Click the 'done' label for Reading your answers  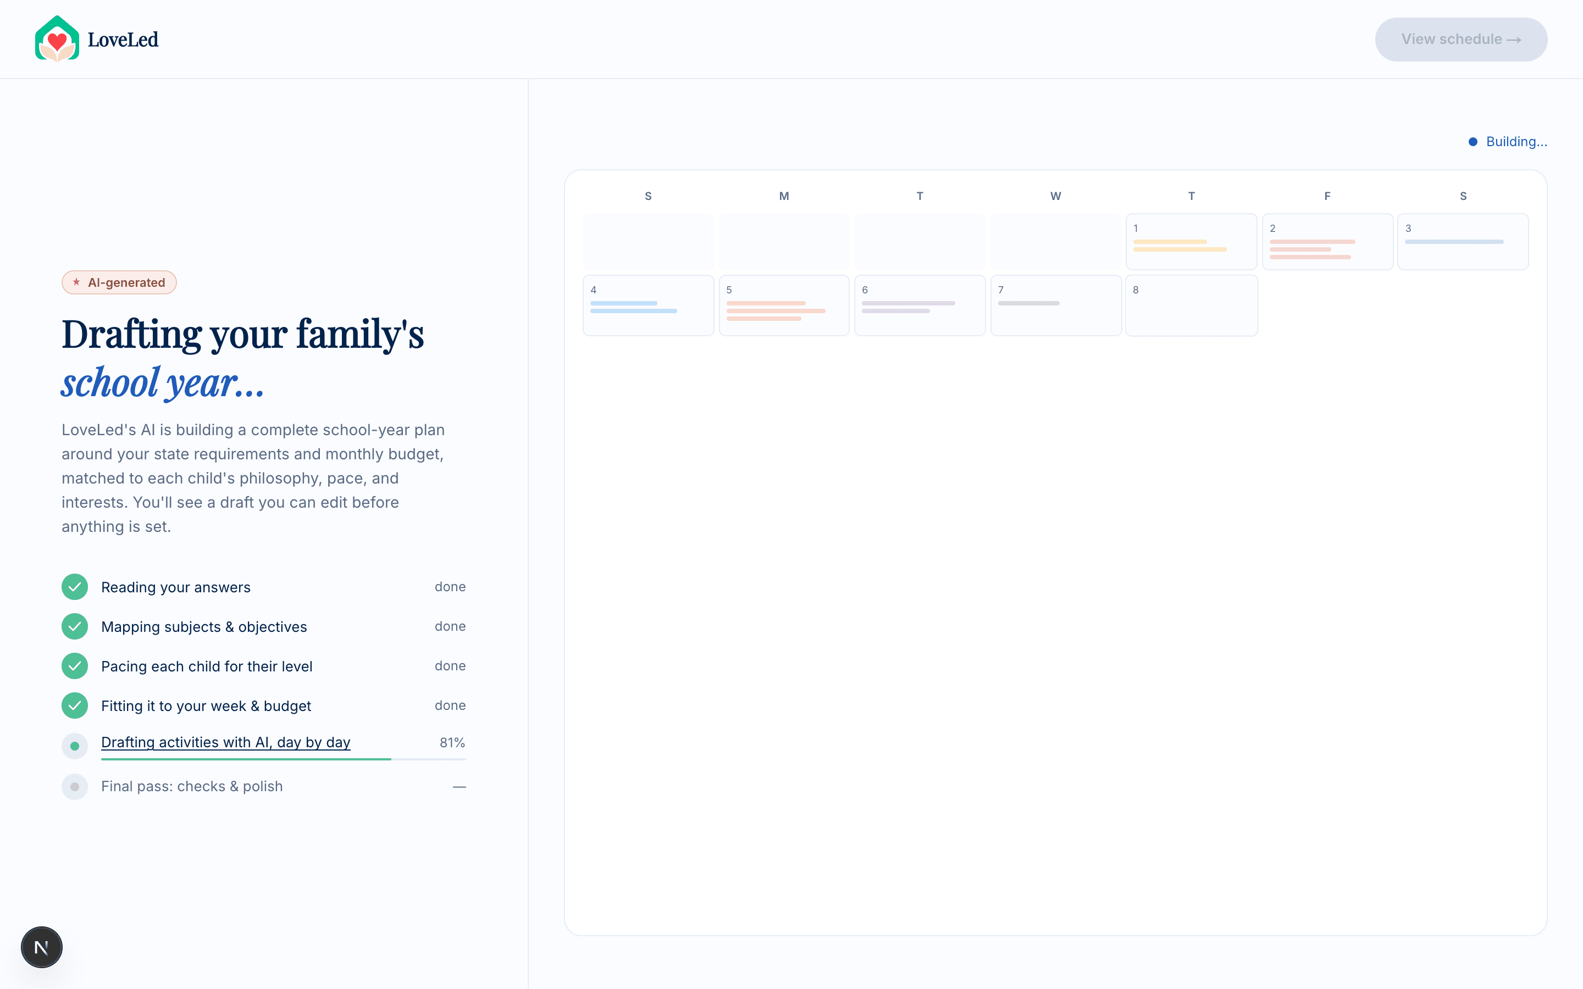point(450,587)
